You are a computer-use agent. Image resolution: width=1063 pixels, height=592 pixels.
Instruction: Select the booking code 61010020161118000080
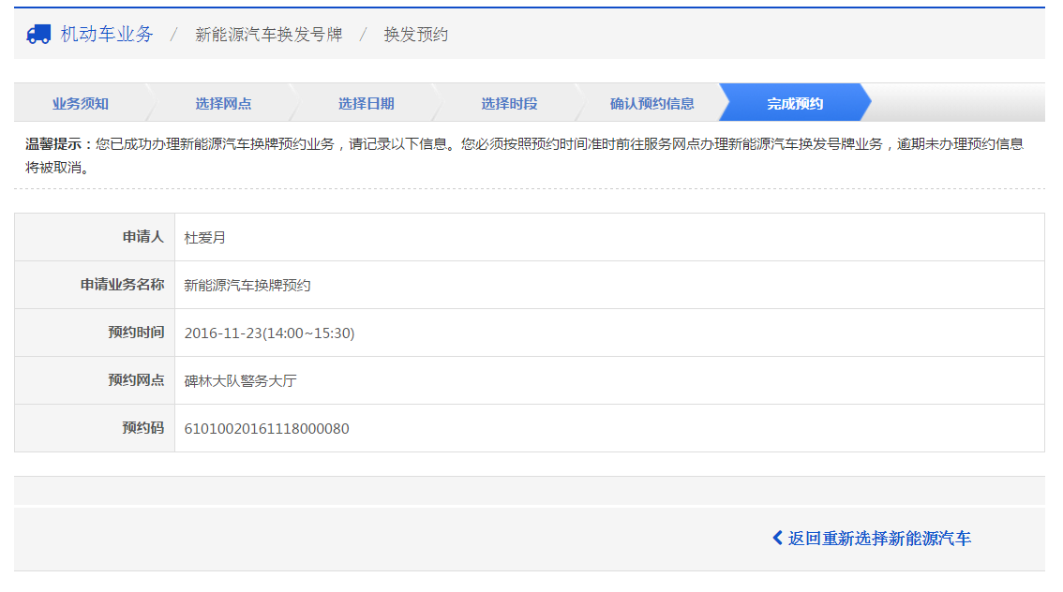(266, 429)
